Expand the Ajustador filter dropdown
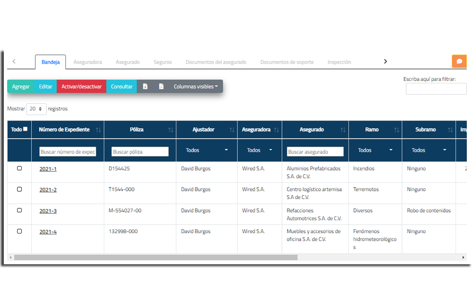The image size is (474, 305). (206, 150)
